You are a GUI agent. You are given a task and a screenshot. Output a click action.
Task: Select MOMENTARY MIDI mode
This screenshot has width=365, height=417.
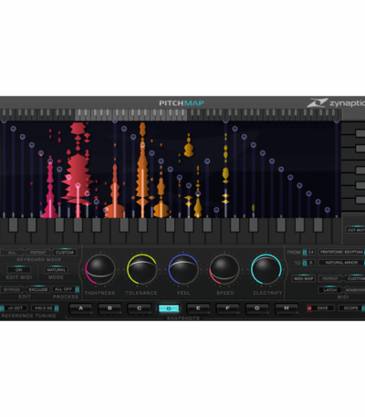[355, 290]
